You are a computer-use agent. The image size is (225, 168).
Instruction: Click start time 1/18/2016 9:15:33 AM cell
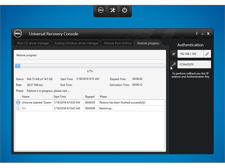pos(68,103)
